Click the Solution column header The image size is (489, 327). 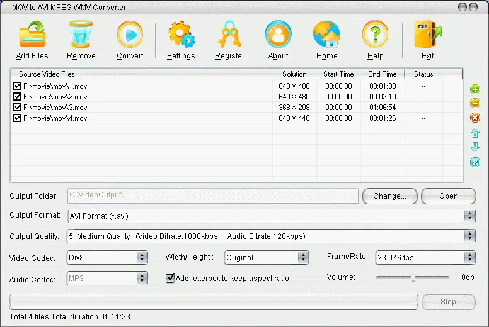tap(294, 74)
